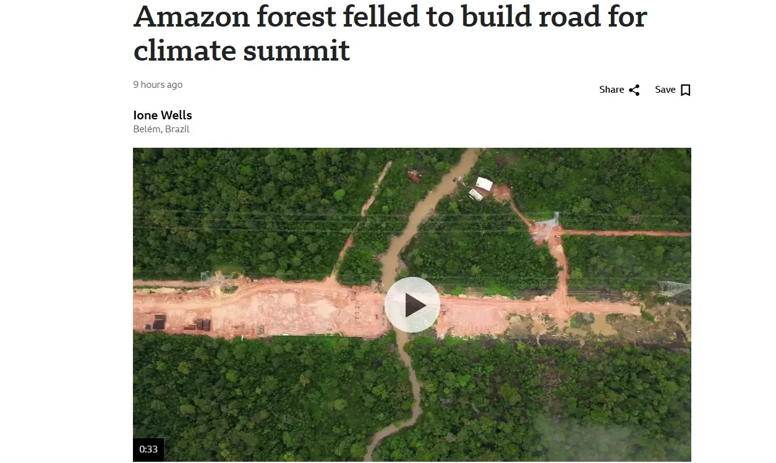The width and height of the screenshot is (776, 463).
Task: Click the red-roofed hut beside the river
Action: coord(414,177)
